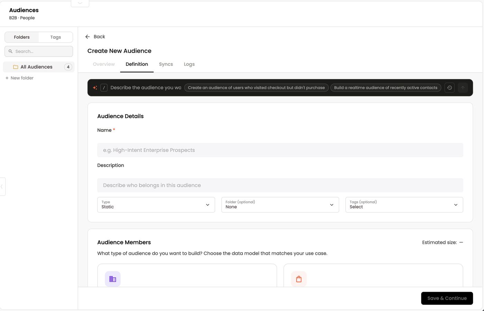
Task: Click the sidebar Search field
Action: [39, 51]
